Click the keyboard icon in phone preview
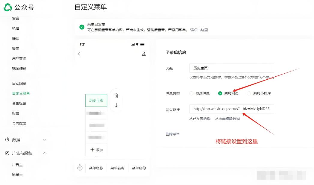This screenshot has height=185, width=314. 80,168
